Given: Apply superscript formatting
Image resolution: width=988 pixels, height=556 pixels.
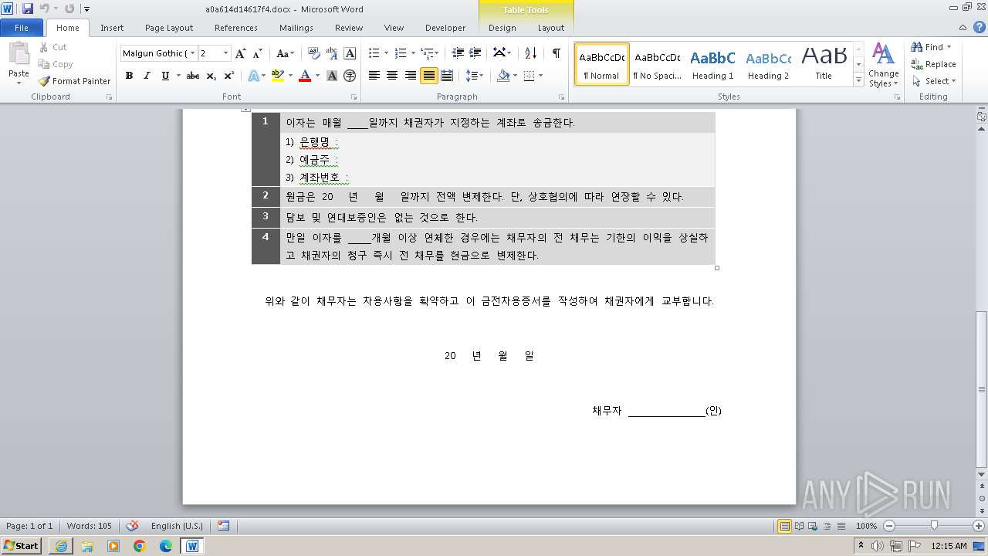Looking at the screenshot, I should coord(229,76).
